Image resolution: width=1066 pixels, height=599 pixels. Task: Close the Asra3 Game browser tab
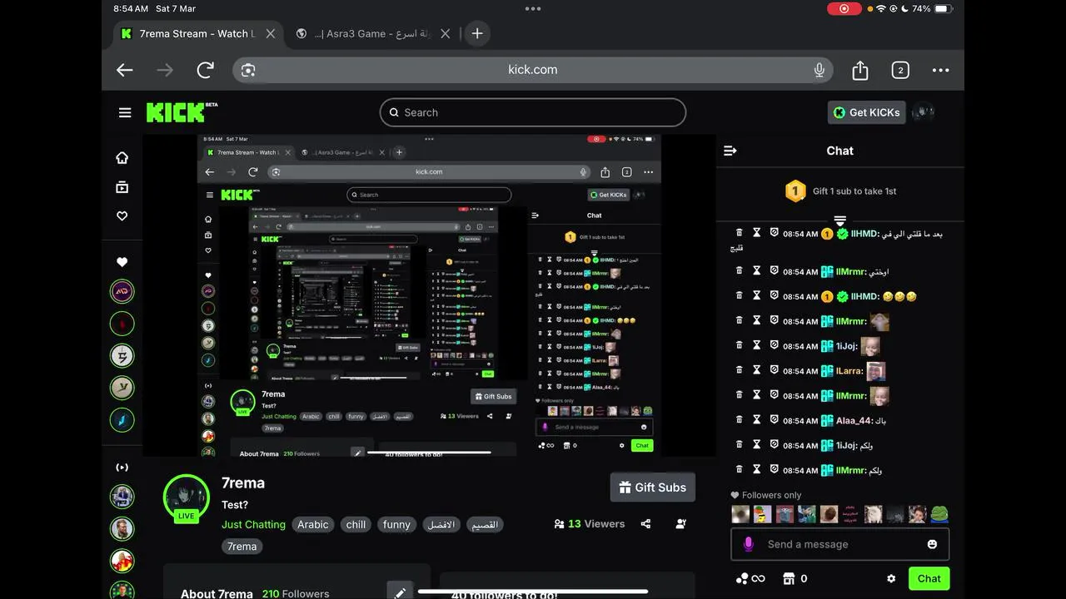pyautogui.click(x=446, y=33)
